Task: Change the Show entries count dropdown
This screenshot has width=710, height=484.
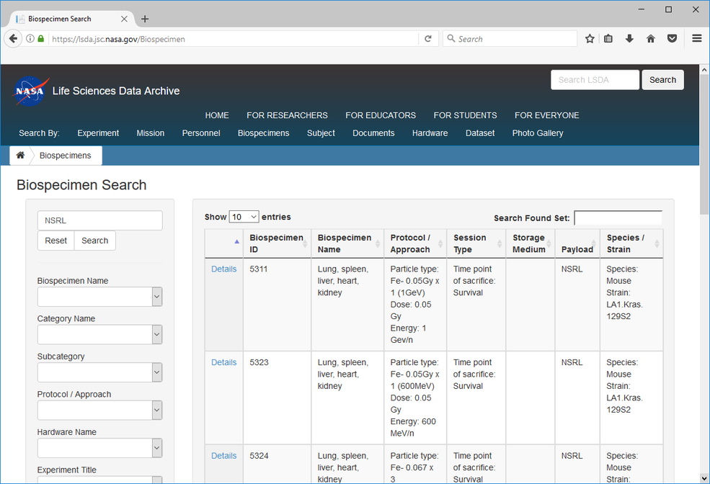Action: [244, 217]
